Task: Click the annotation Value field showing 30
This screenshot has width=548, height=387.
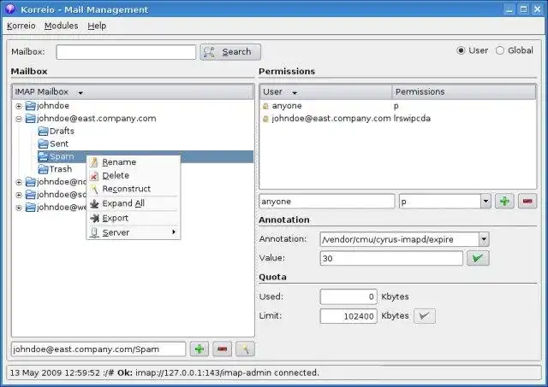Action: coord(391,258)
